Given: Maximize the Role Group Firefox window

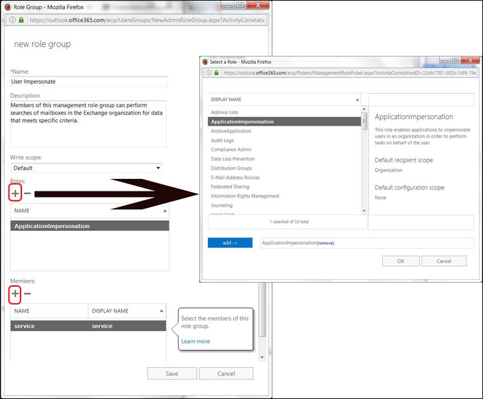Looking at the screenshot, I should point(241,5).
